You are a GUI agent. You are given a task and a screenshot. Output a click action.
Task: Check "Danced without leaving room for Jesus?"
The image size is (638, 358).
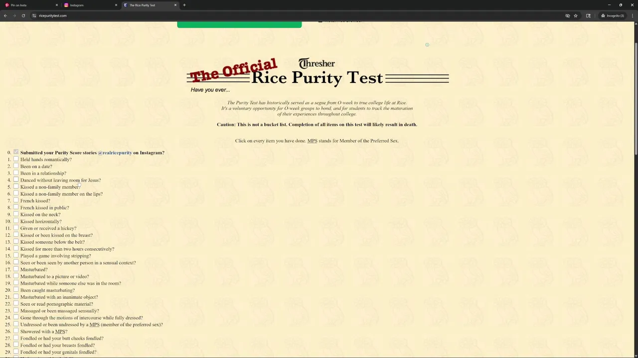[16, 179]
